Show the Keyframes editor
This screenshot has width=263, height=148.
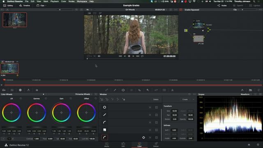pos(242,90)
